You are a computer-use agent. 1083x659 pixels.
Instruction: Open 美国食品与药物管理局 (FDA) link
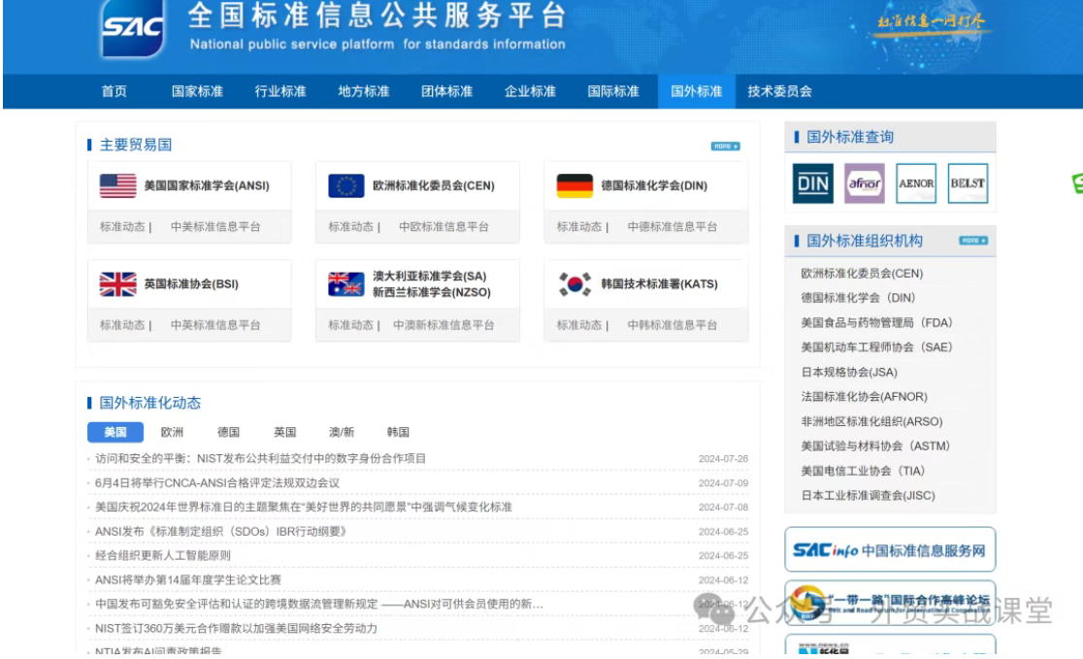(876, 322)
